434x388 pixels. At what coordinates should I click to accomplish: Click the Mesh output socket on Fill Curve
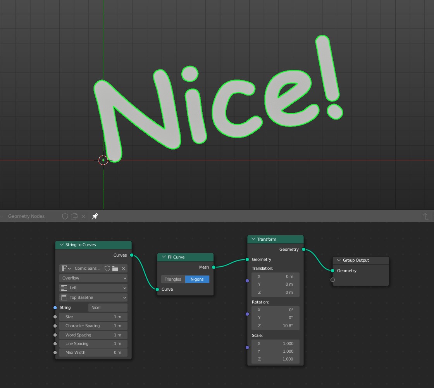coord(214,267)
